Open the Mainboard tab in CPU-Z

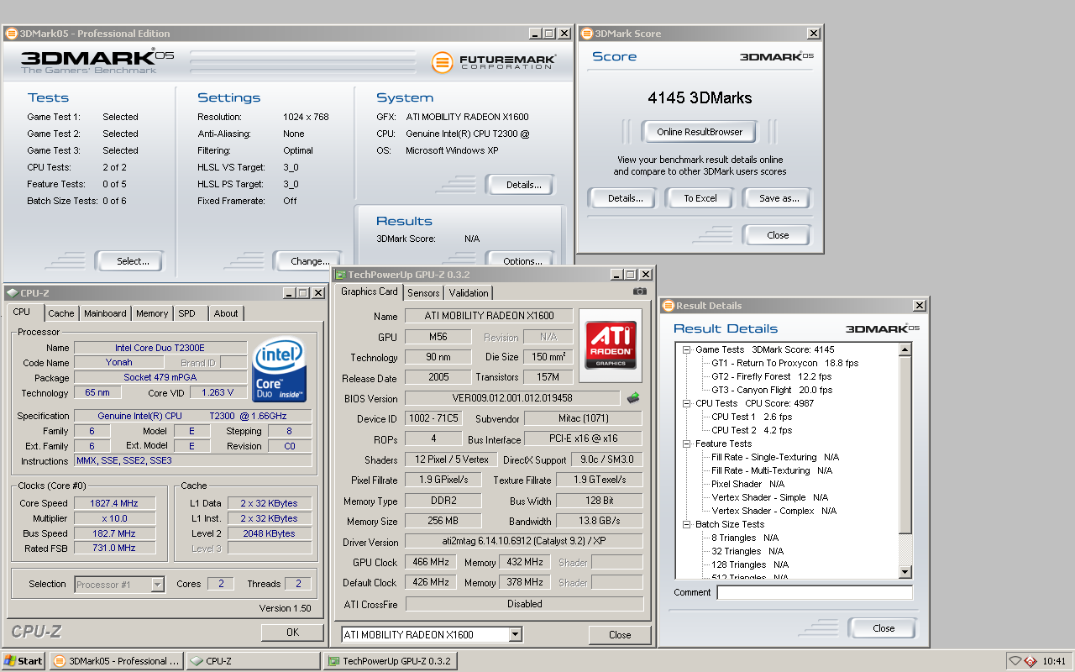click(x=105, y=313)
